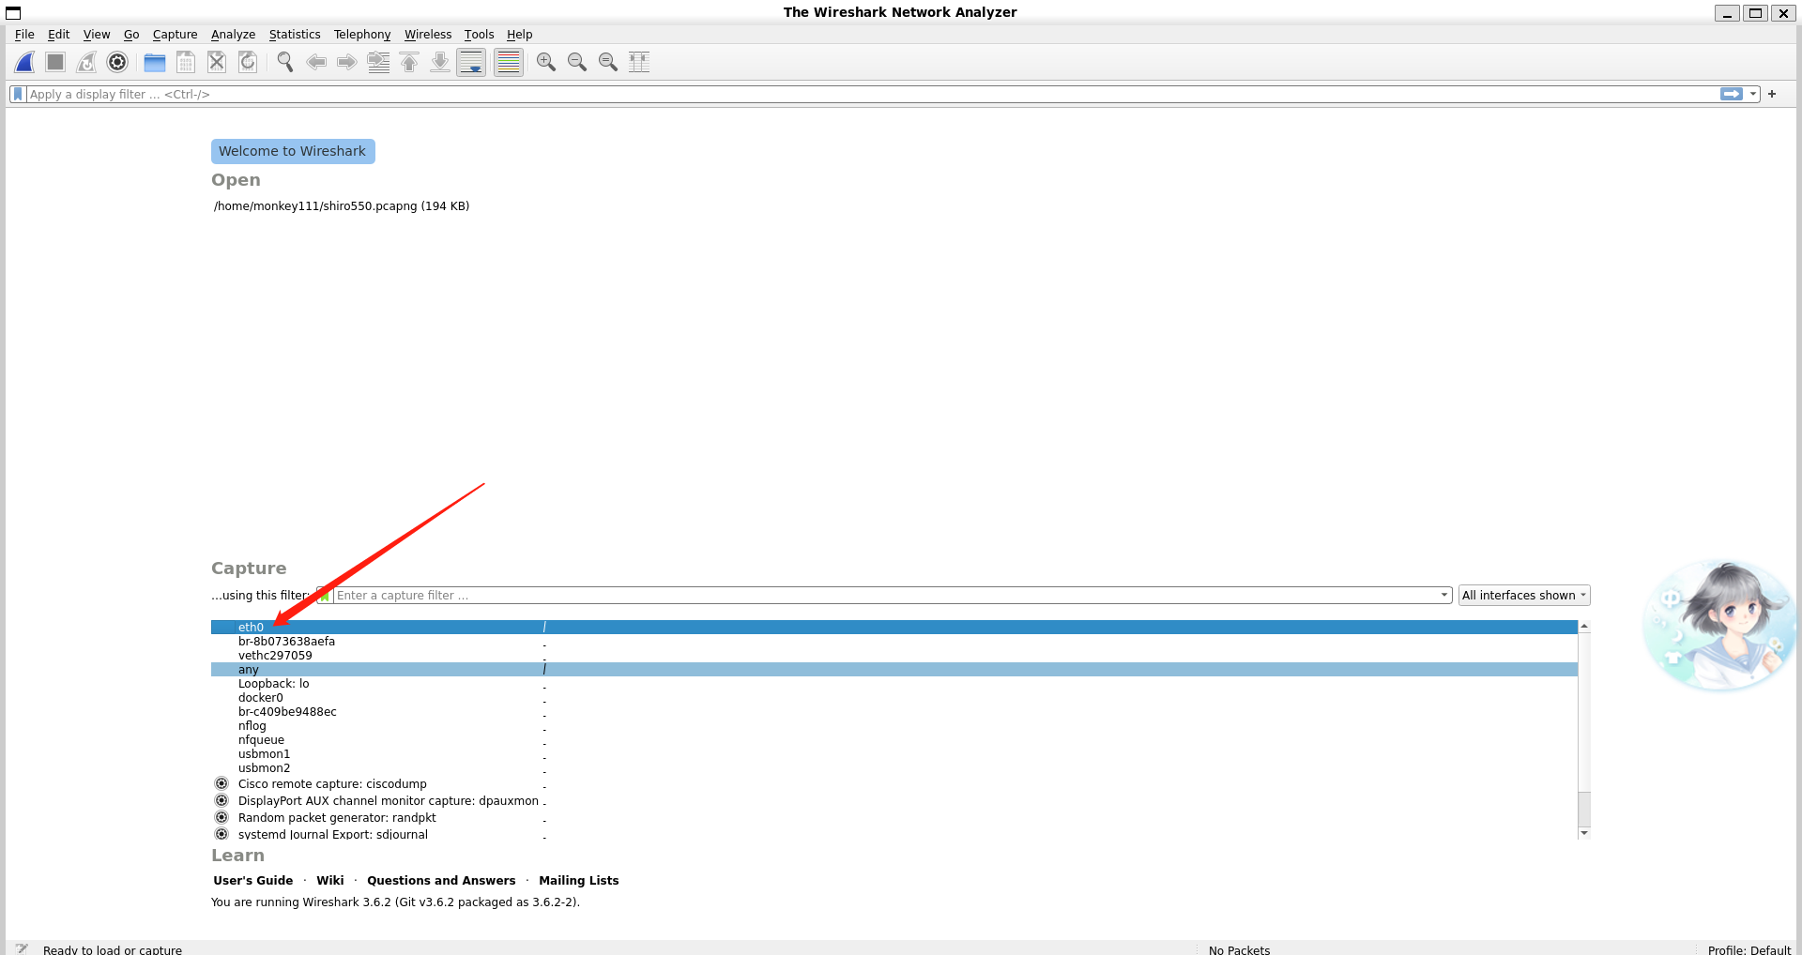This screenshot has height=955, width=1802.
Task: Open the Telephony menu
Action: (x=361, y=35)
